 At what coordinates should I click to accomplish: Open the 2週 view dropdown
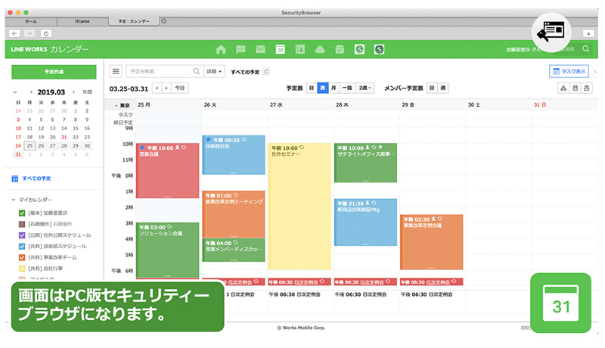(365, 88)
